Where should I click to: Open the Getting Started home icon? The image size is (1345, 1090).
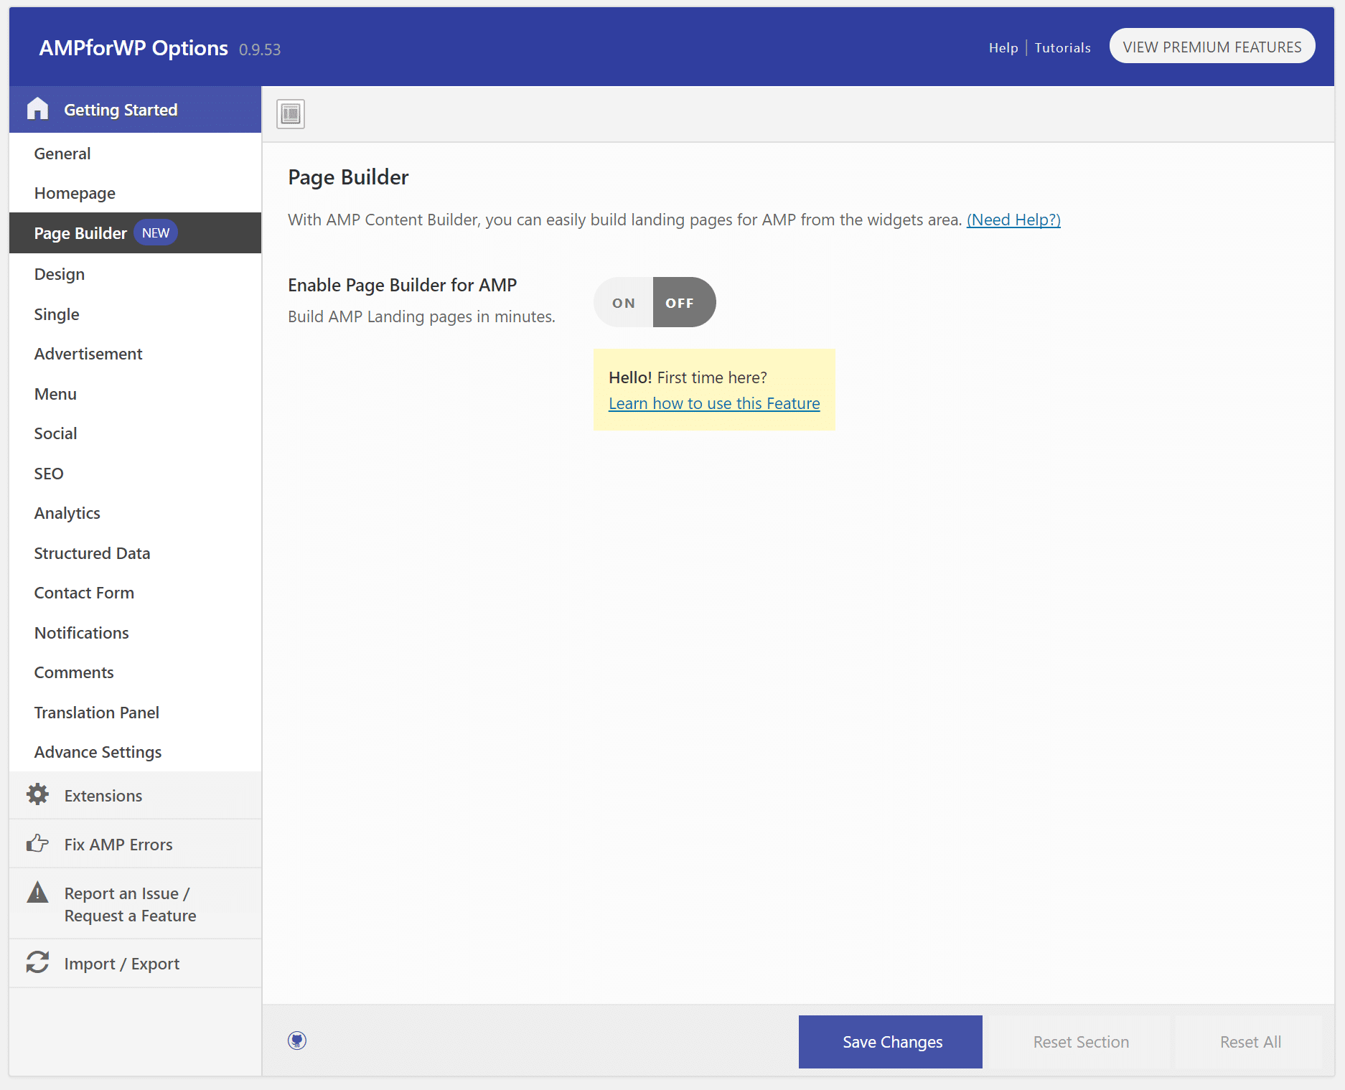point(37,108)
